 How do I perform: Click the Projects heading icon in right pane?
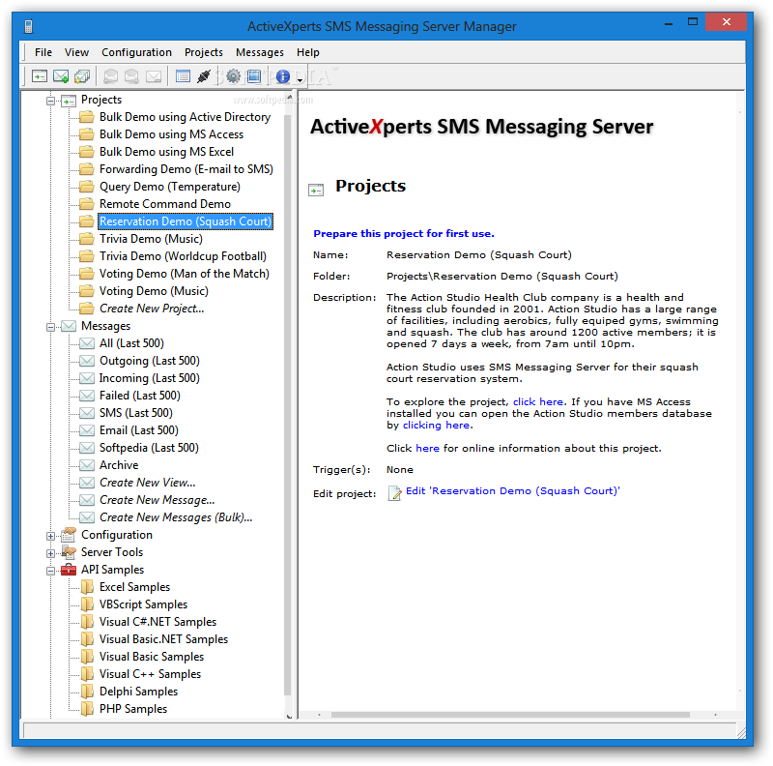[316, 190]
